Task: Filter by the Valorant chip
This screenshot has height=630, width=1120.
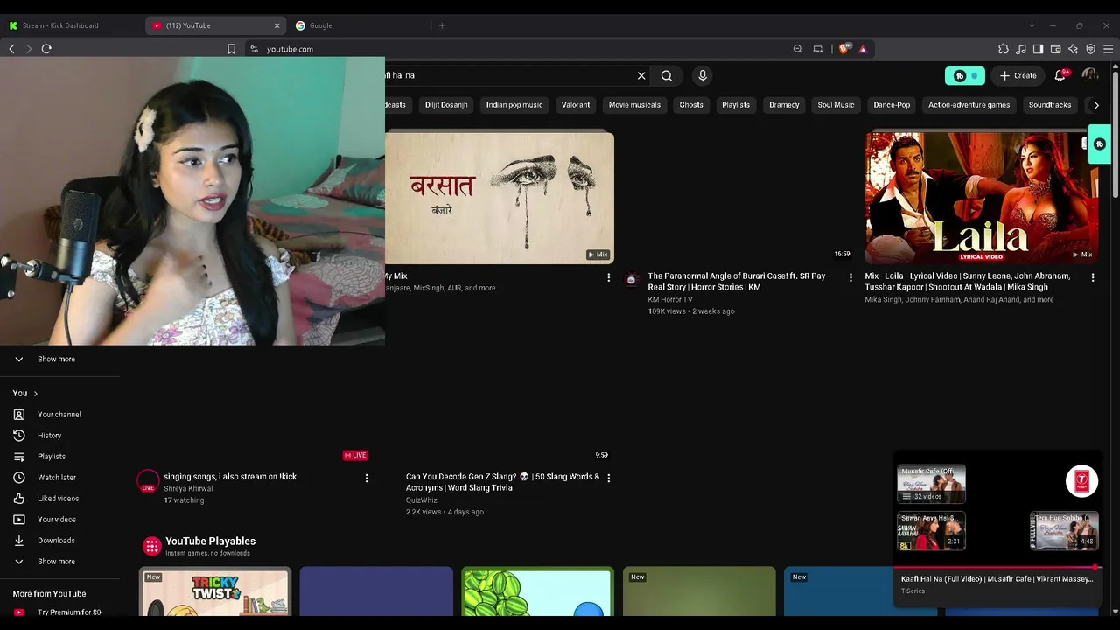Action: (576, 105)
